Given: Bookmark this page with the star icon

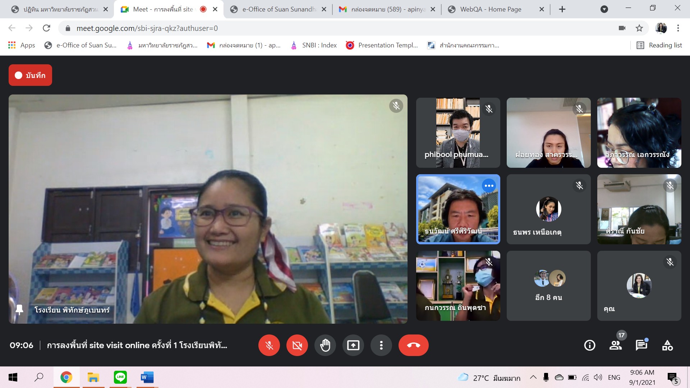Looking at the screenshot, I should click(x=639, y=28).
